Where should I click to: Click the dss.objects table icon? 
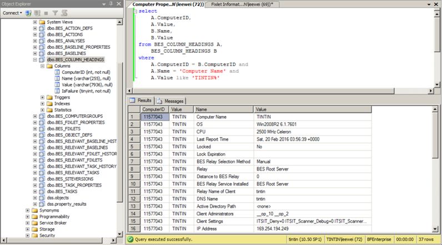click(42, 198)
